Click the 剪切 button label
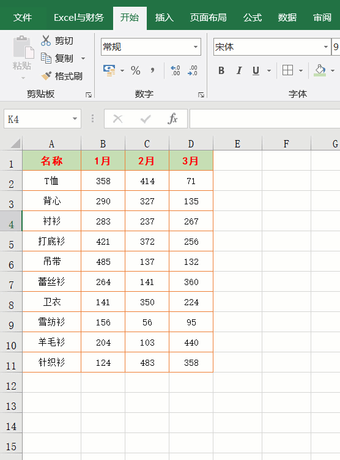This screenshot has height=460, width=340. point(64,41)
